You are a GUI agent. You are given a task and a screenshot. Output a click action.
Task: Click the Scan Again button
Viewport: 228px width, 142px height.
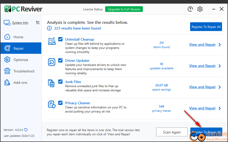172,132
